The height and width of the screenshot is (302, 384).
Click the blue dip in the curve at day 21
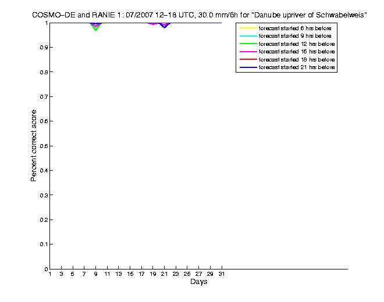coord(165,27)
